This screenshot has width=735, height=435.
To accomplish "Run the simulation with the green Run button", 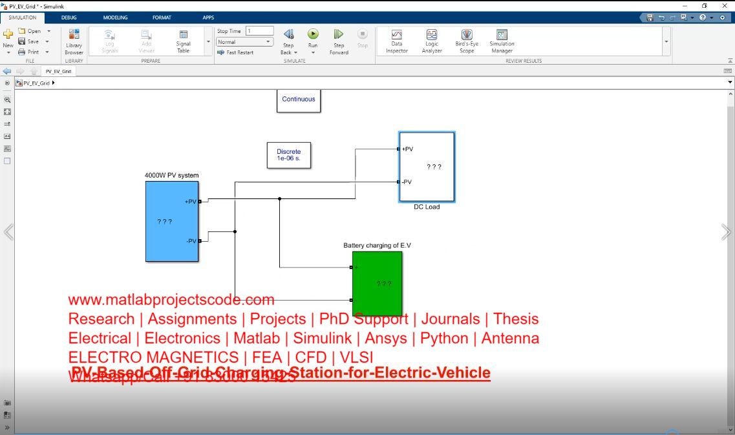I will pyautogui.click(x=313, y=34).
